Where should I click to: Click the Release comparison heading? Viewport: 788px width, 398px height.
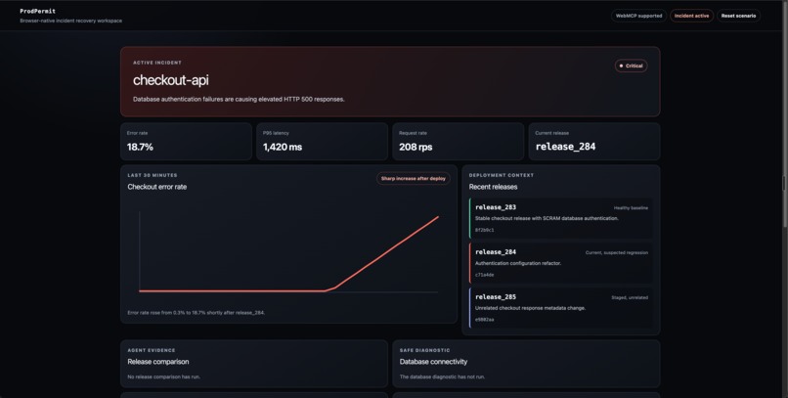[158, 361]
